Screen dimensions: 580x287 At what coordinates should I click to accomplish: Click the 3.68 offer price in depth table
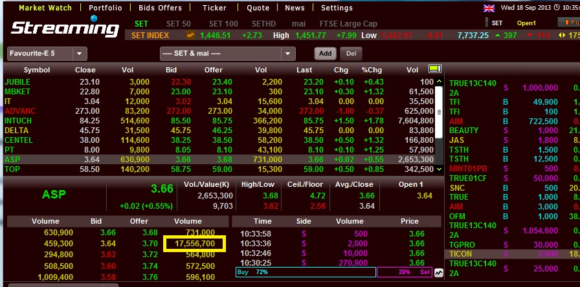[149, 233]
